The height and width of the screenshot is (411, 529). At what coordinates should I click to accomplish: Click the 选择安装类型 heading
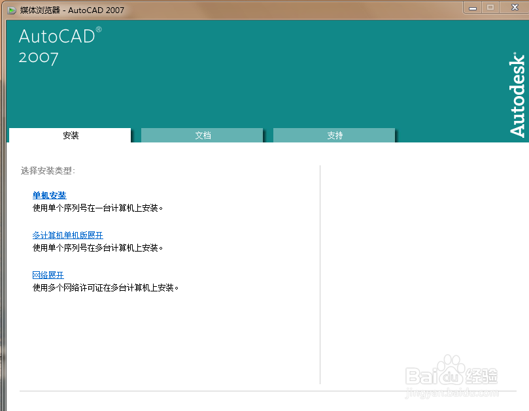[x=48, y=171]
